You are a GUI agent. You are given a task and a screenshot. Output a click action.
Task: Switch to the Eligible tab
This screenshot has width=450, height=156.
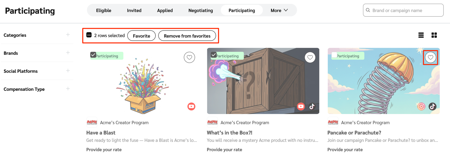tap(104, 10)
